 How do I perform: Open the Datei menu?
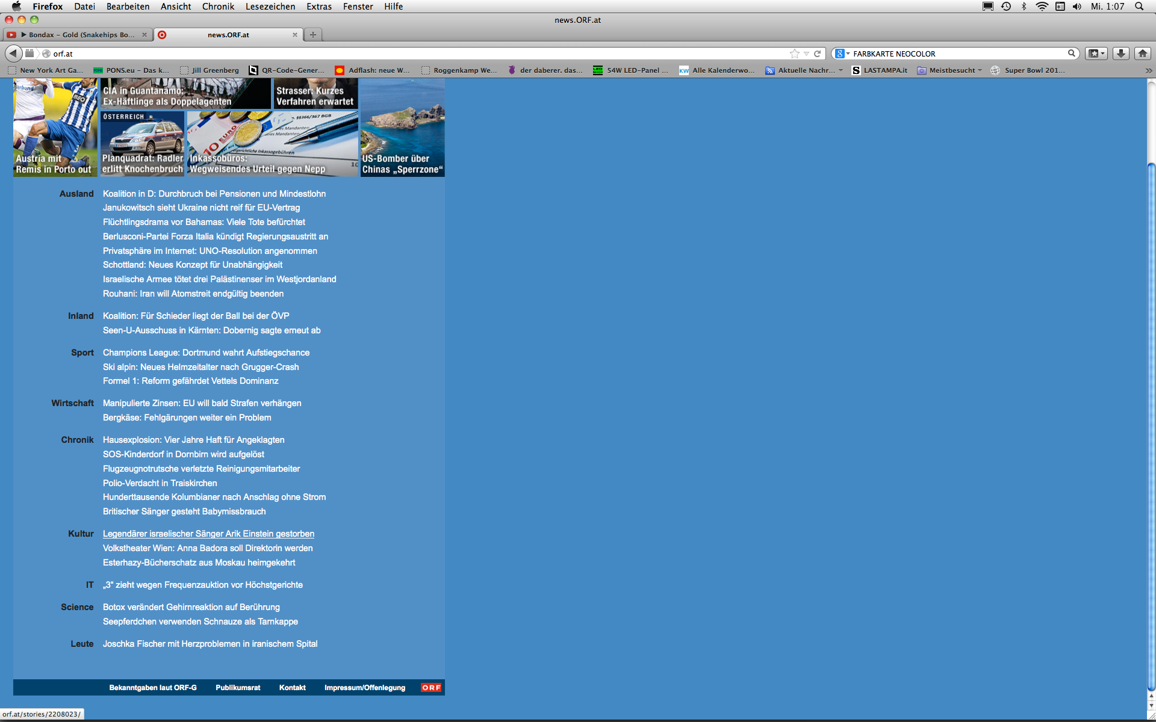coord(85,7)
